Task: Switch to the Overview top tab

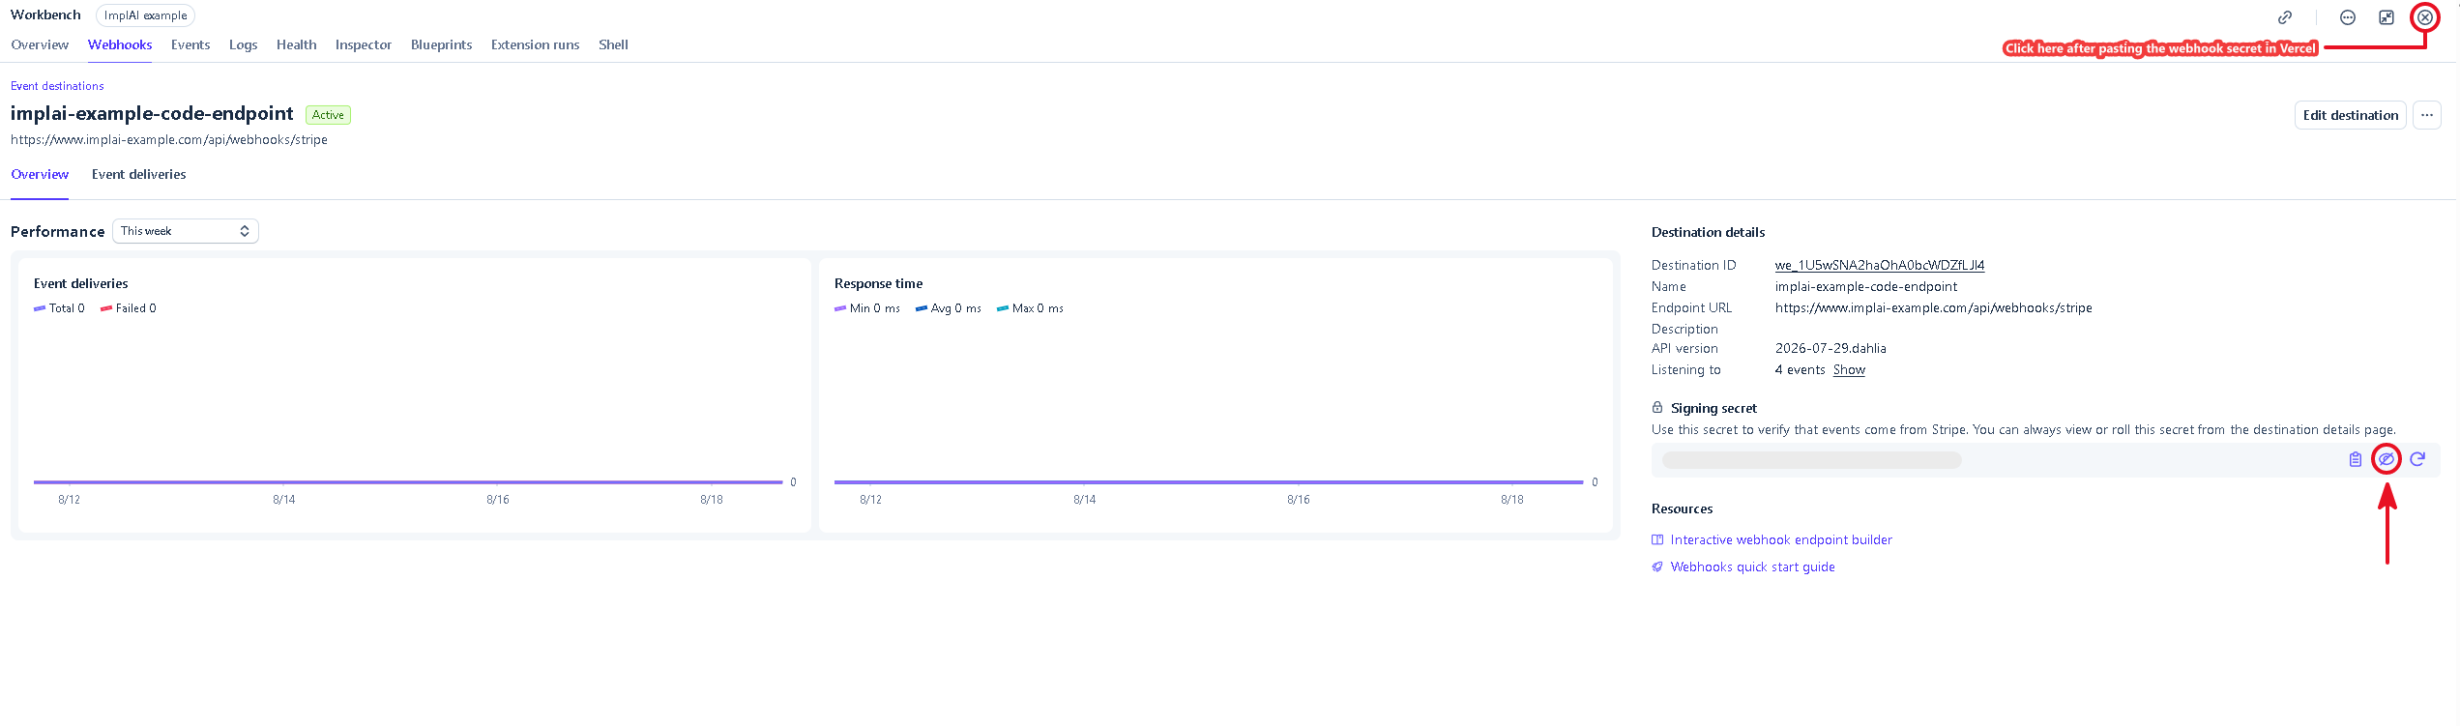Action: [x=40, y=44]
